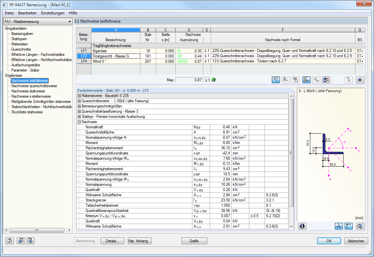Click the Eigenlast cell
The width and height of the screenshot is (374, 257).
pos(116,51)
